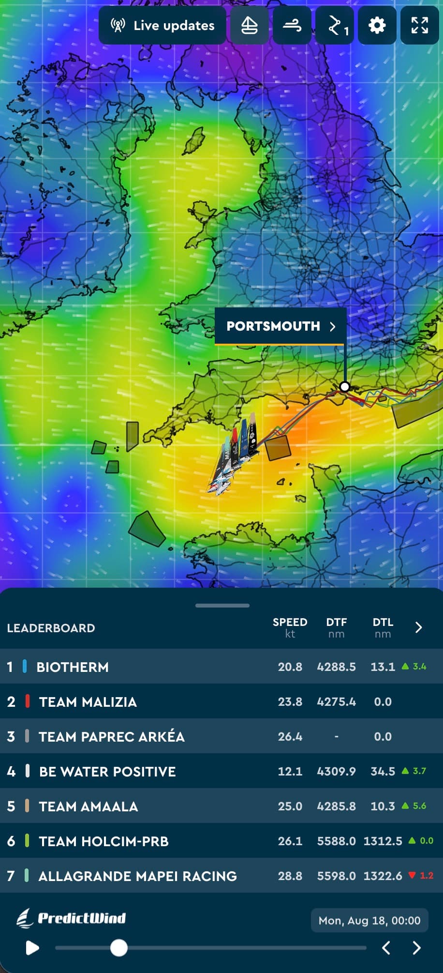Toggle the Live updates button
The image size is (443, 973).
tap(162, 25)
